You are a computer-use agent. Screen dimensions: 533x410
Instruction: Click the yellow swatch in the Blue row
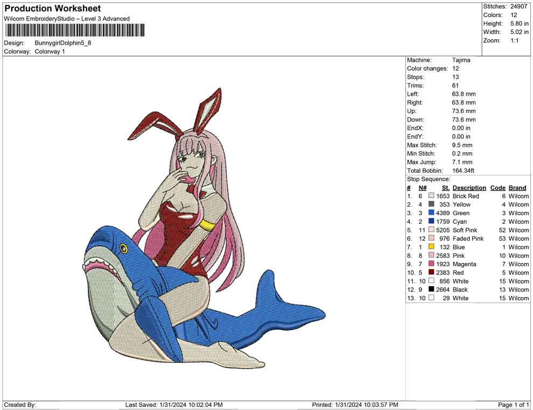tap(431, 246)
